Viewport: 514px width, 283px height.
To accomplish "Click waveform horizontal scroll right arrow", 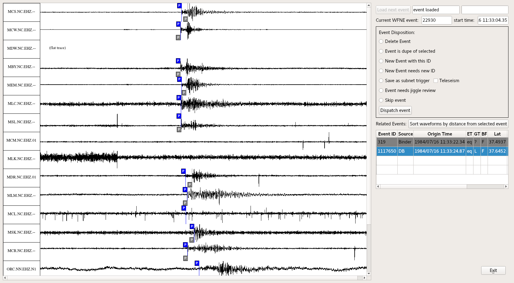I will (x=364, y=278).
